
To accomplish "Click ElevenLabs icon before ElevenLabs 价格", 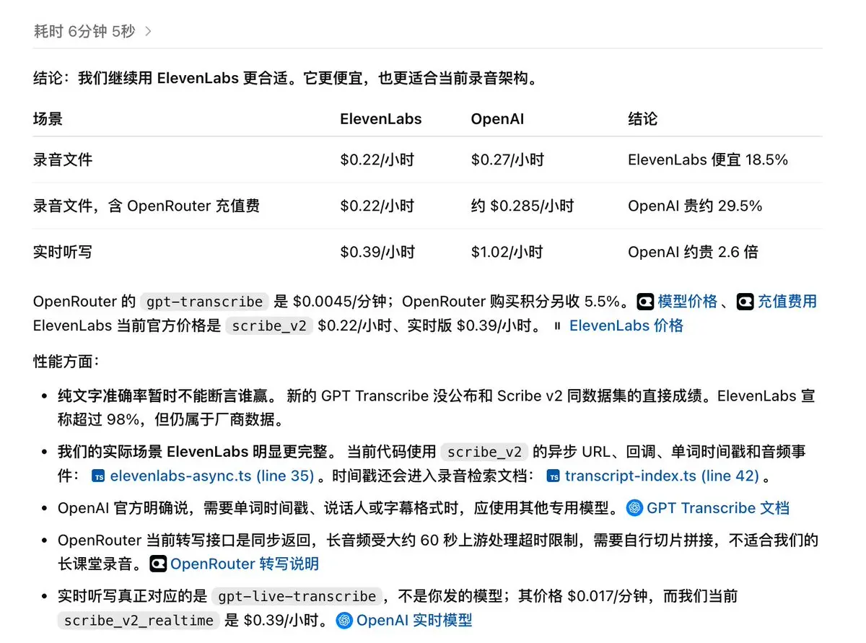I will click(x=557, y=325).
